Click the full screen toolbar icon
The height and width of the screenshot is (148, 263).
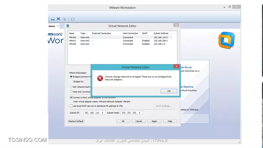pos(58,19)
